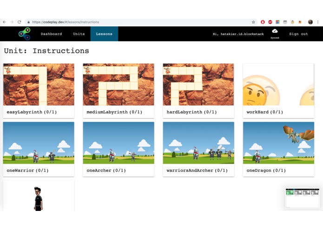Open the Dashboard tab

pos(51,34)
